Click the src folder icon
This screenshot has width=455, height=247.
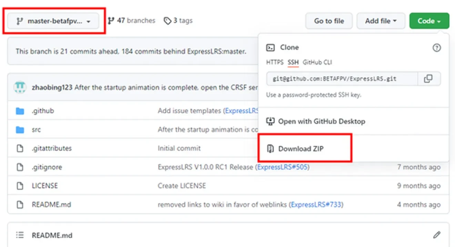point(20,130)
